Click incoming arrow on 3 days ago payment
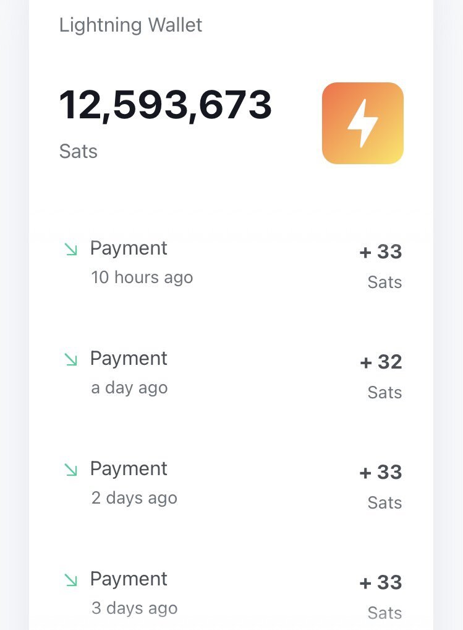Viewport: 463px width, 630px height. click(x=71, y=580)
